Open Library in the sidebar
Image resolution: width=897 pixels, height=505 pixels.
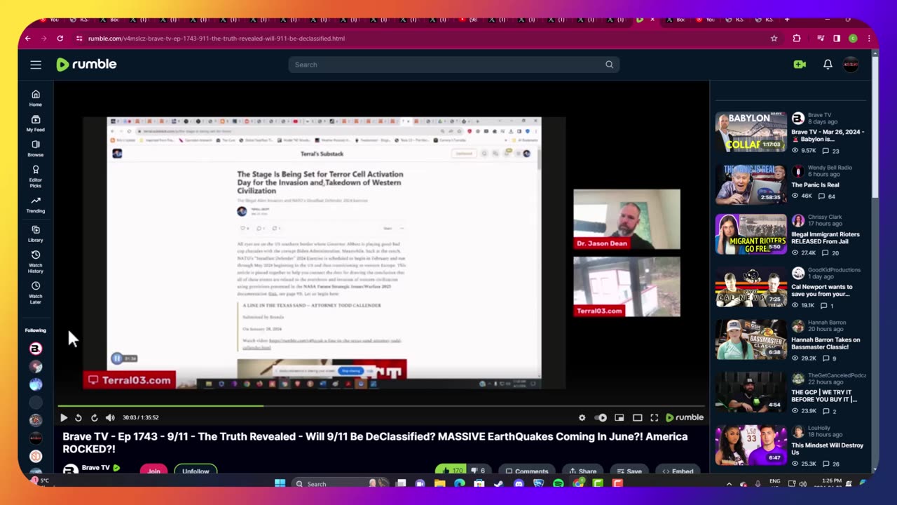[35, 234]
